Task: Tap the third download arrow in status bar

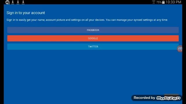Action: pyautogui.click(x=23, y=2)
